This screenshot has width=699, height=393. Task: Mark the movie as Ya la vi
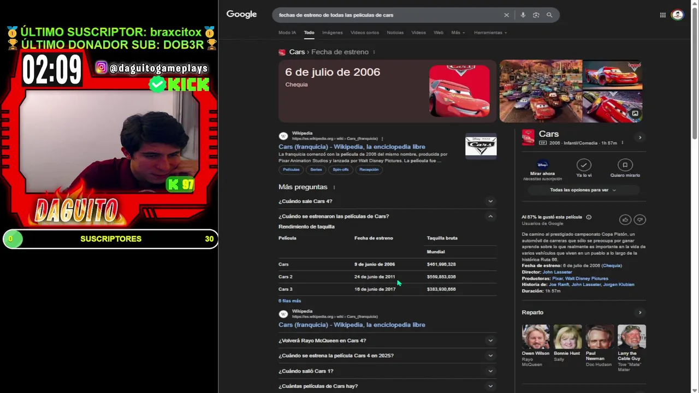pos(584,165)
